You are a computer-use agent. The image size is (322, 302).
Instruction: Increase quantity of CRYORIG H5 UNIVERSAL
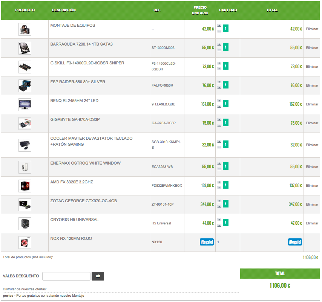pos(219,220)
